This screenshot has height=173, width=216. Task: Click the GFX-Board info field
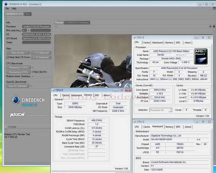[36, 38]
